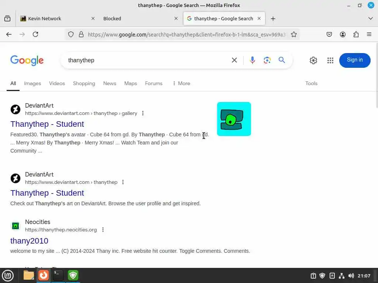Image resolution: width=378 pixels, height=283 pixels.
Task: Close the thanythep Google Search tab
Action: [259, 18]
